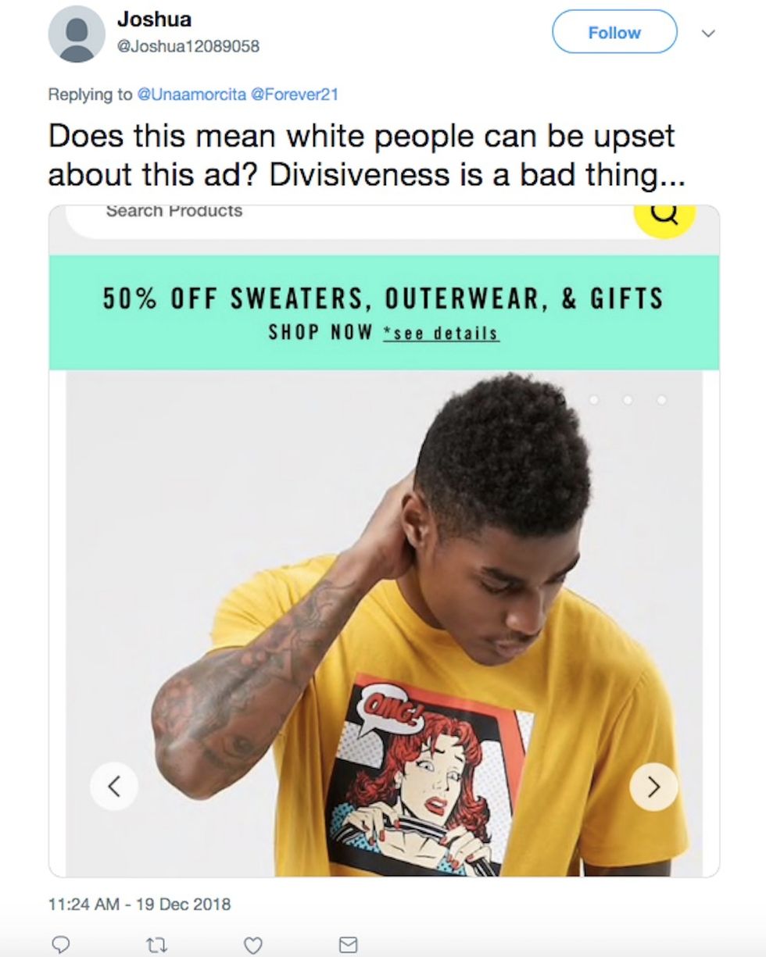This screenshot has width=766, height=957.
Task: Select the last carousel dot indicator
Action: (x=661, y=400)
